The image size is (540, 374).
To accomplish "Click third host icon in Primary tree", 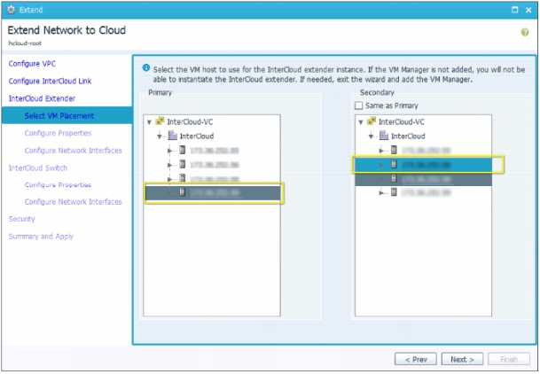I will (182, 178).
